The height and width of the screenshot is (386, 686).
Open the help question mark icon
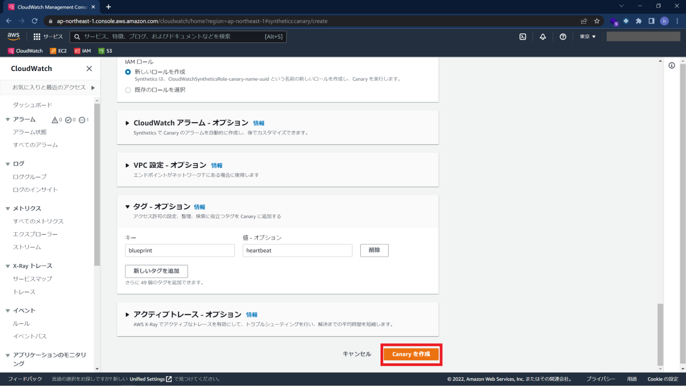(x=563, y=37)
